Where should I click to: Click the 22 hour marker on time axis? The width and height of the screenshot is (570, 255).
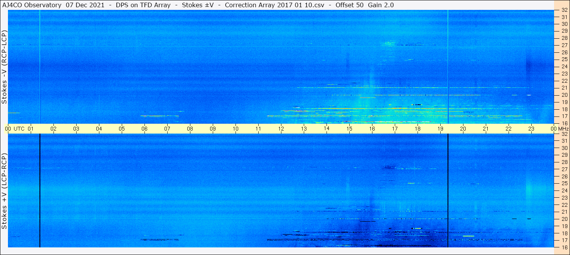[x=509, y=129]
